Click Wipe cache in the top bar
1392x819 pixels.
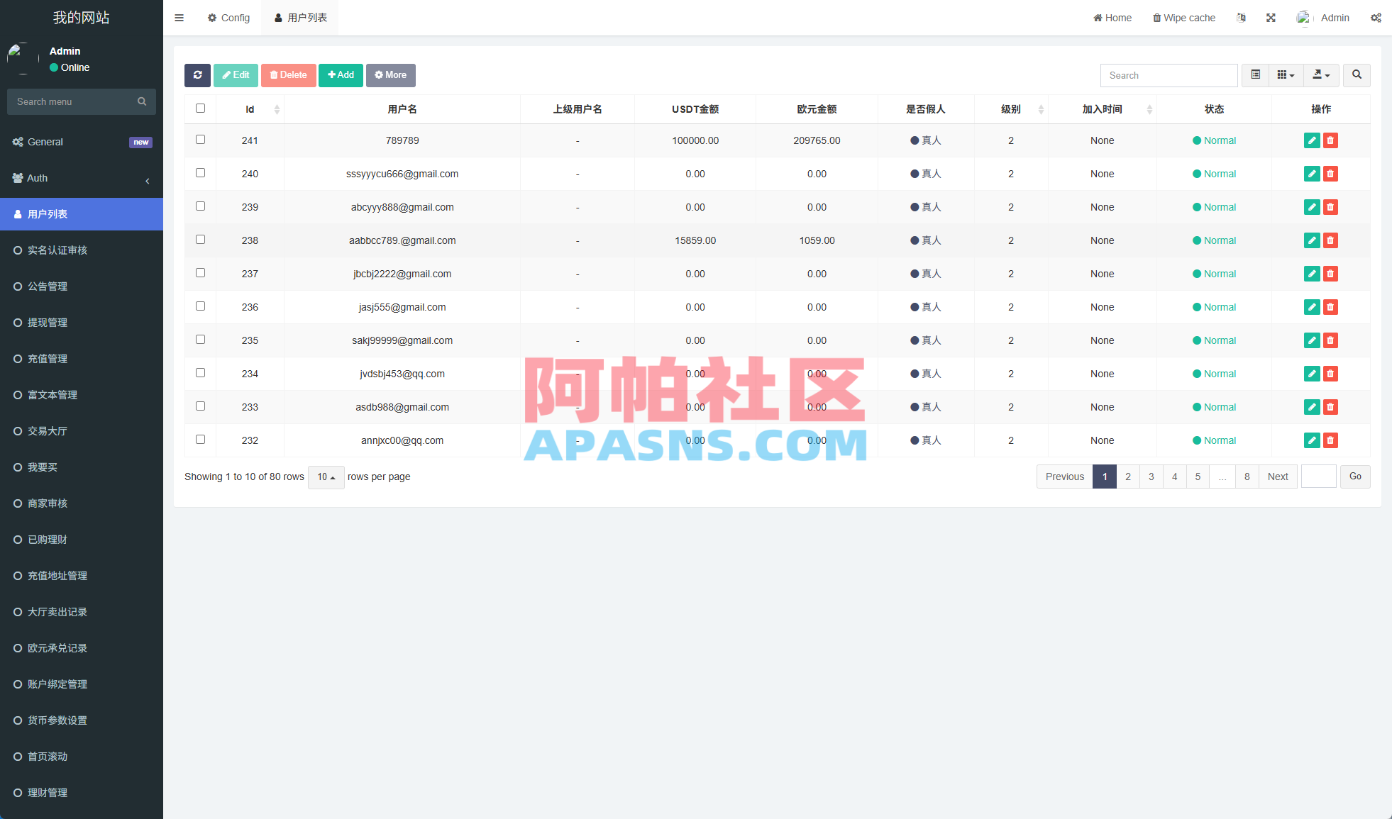(x=1183, y=17)
